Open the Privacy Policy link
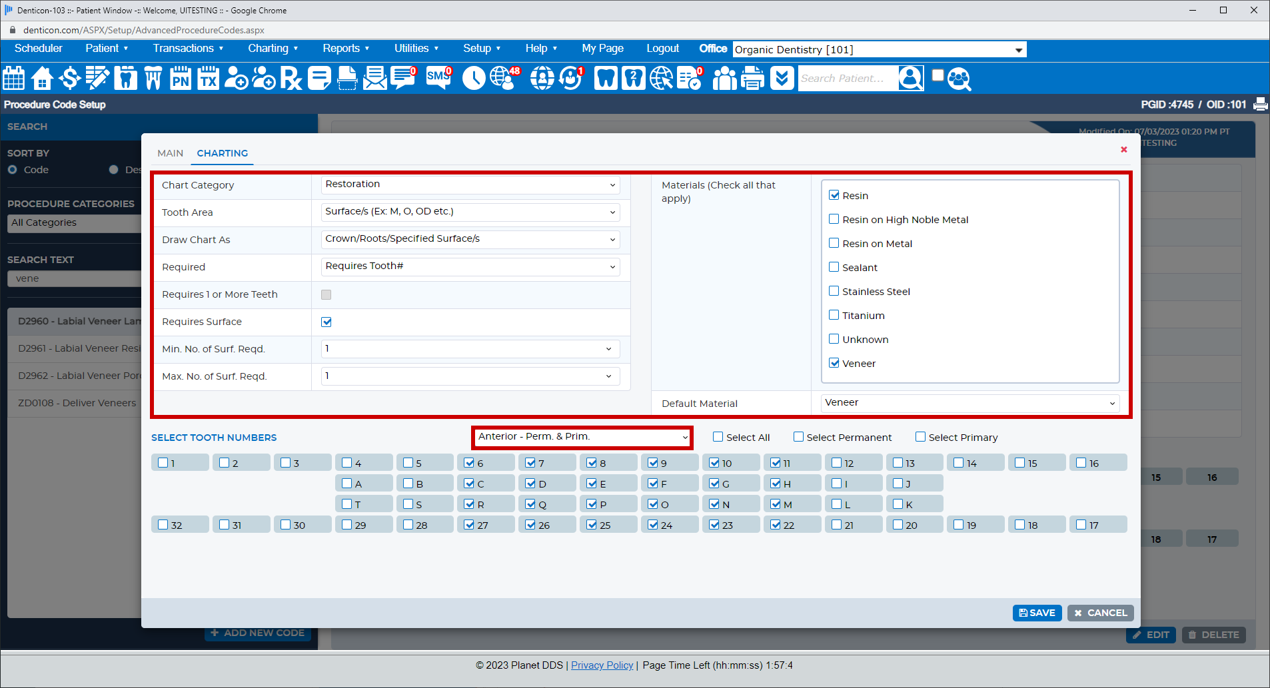Screen dimensions: 1270x688 [x=602, y=665]
